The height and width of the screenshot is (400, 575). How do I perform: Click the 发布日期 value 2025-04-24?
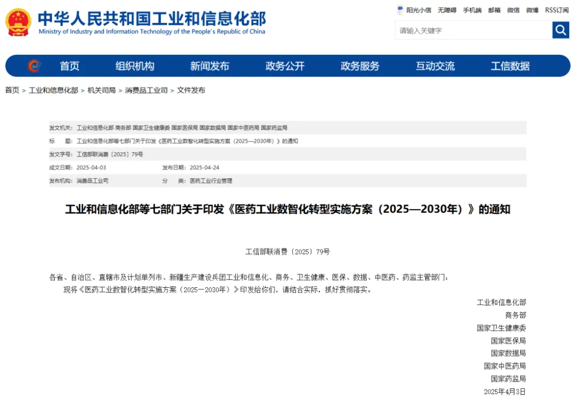point(204,168)
